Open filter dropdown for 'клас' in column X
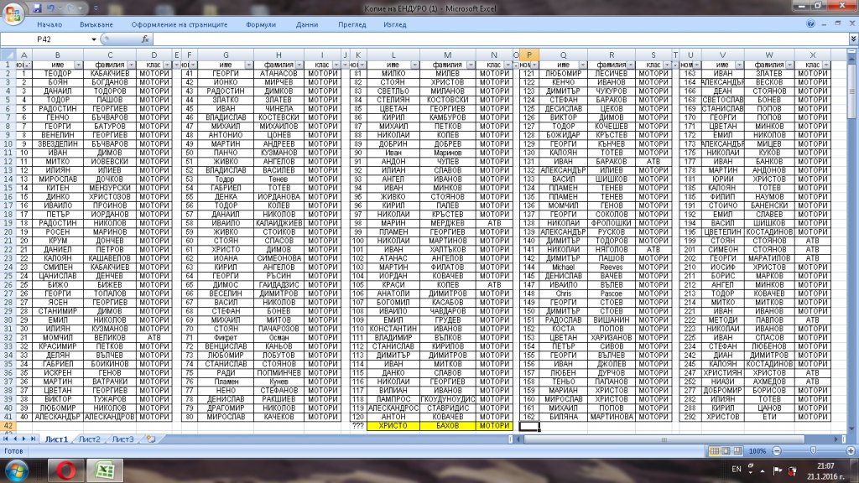859x483 pixels. (826, 65)
